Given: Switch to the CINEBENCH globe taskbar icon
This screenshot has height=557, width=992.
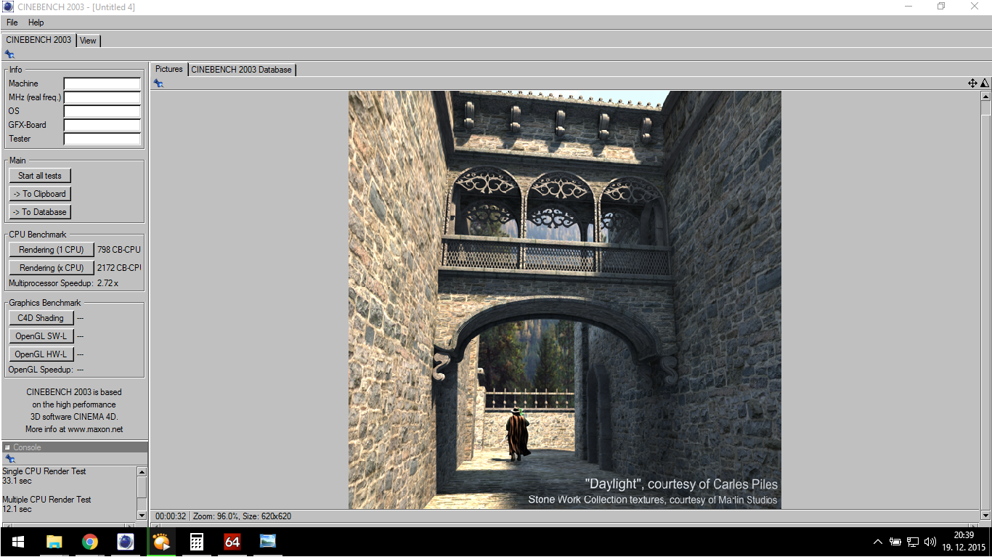Looking at the screenshot, I should pos(126,542).
